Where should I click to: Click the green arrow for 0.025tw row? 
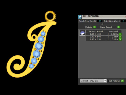point(120,34)
